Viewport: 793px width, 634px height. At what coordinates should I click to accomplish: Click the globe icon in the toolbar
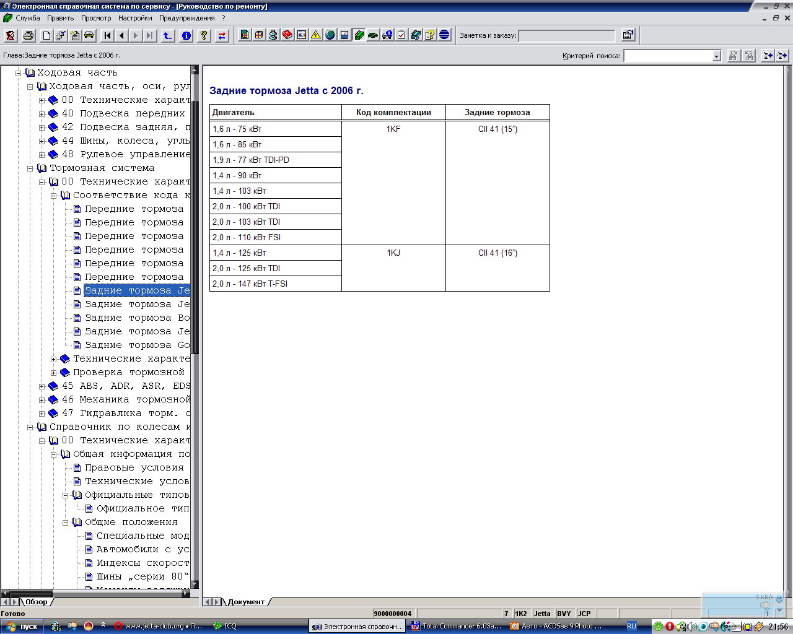[330, 35]
